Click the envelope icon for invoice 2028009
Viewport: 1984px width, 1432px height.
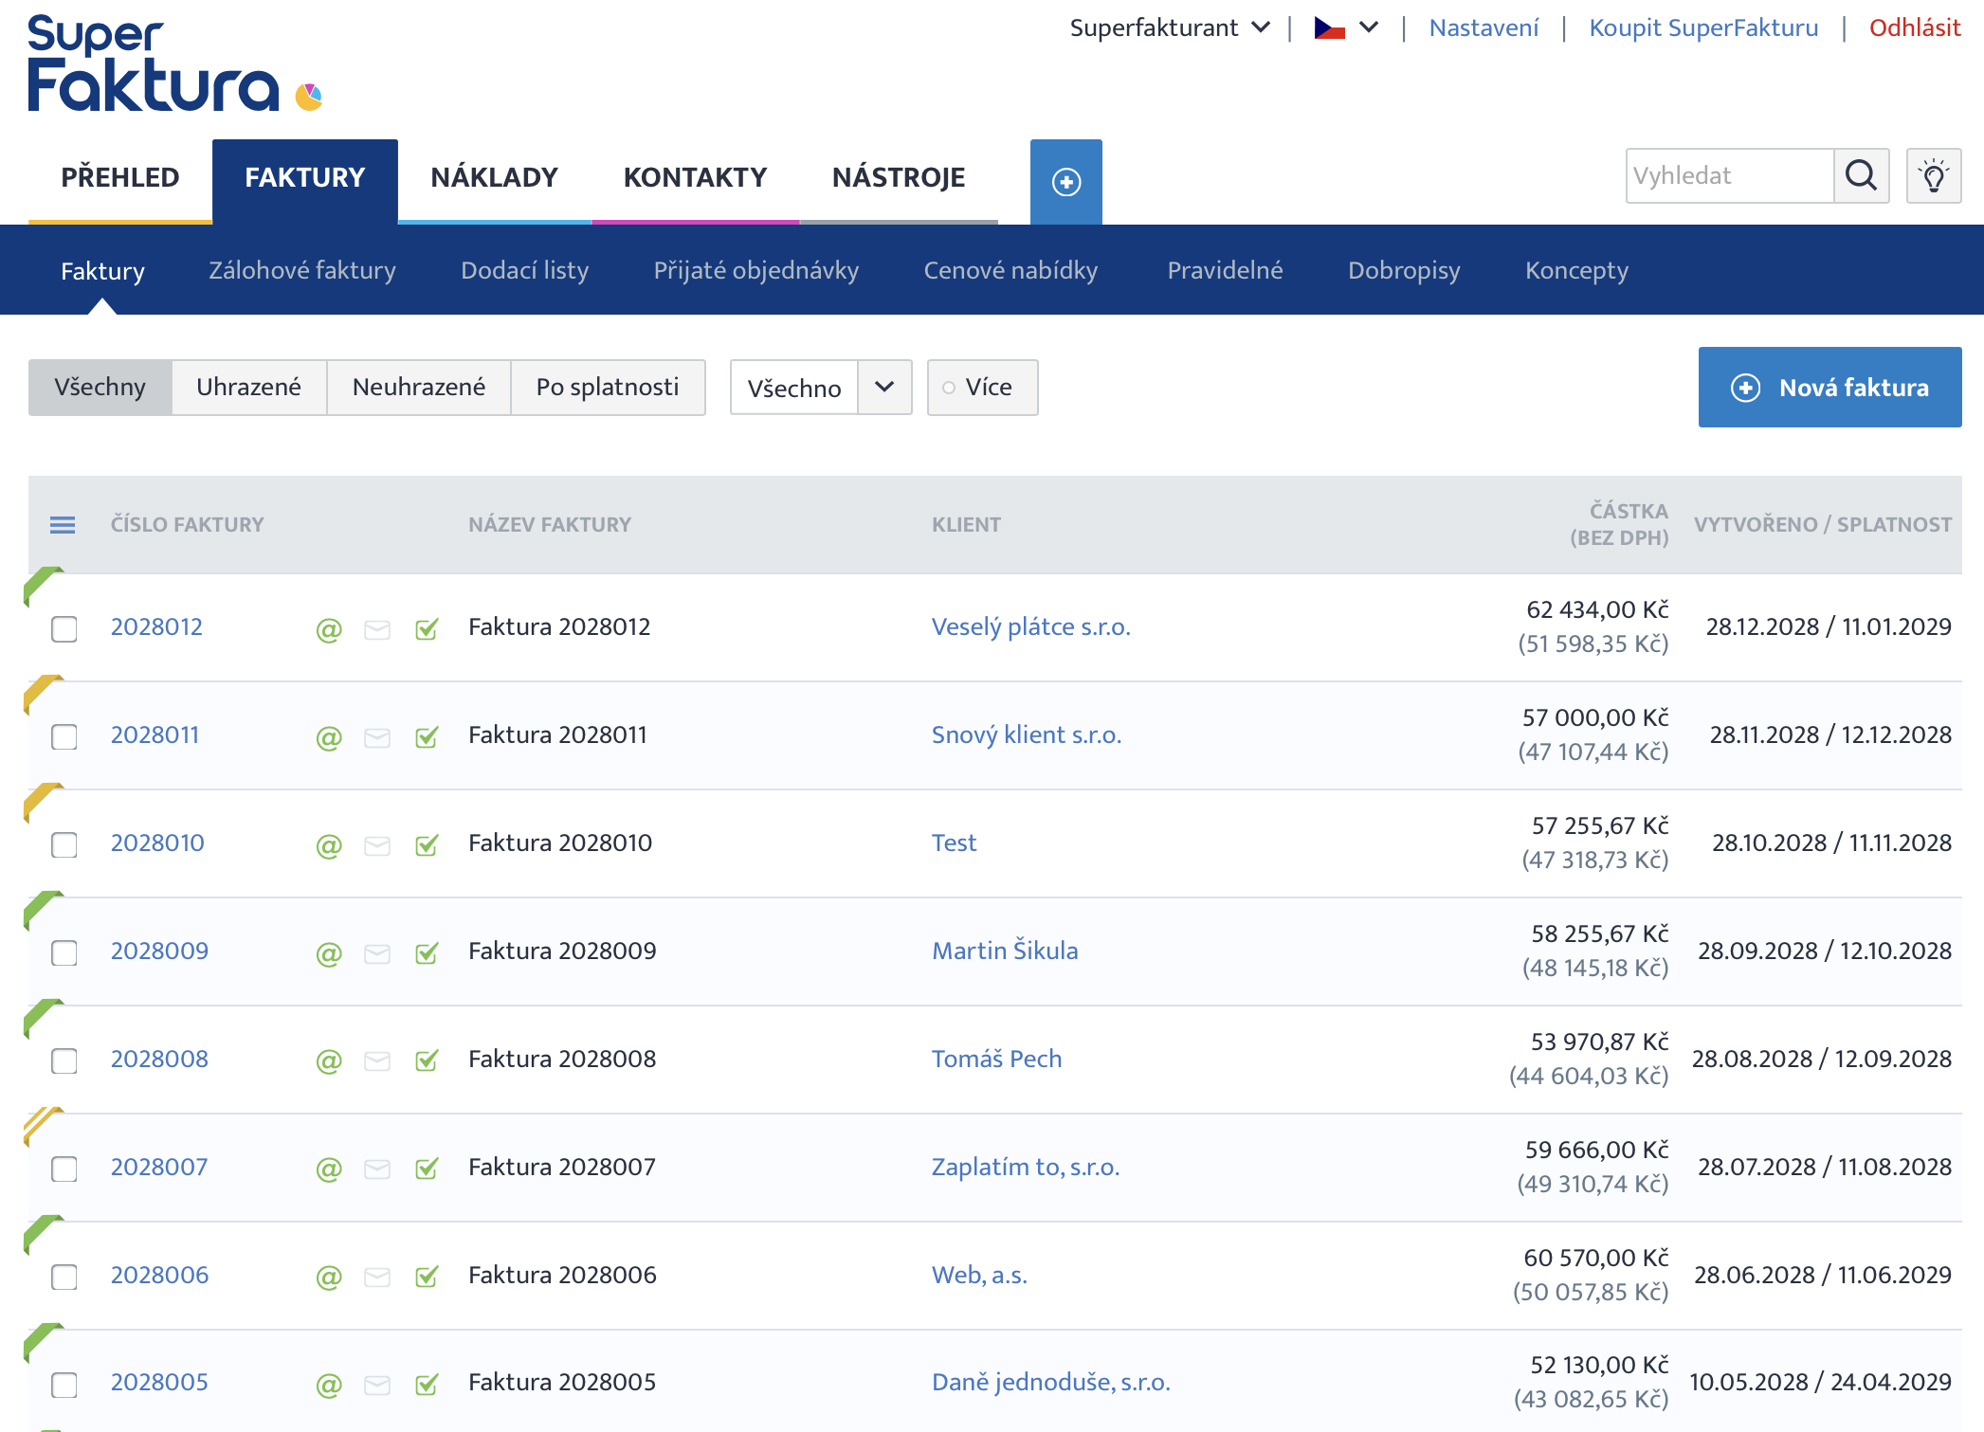coord(377,953)
